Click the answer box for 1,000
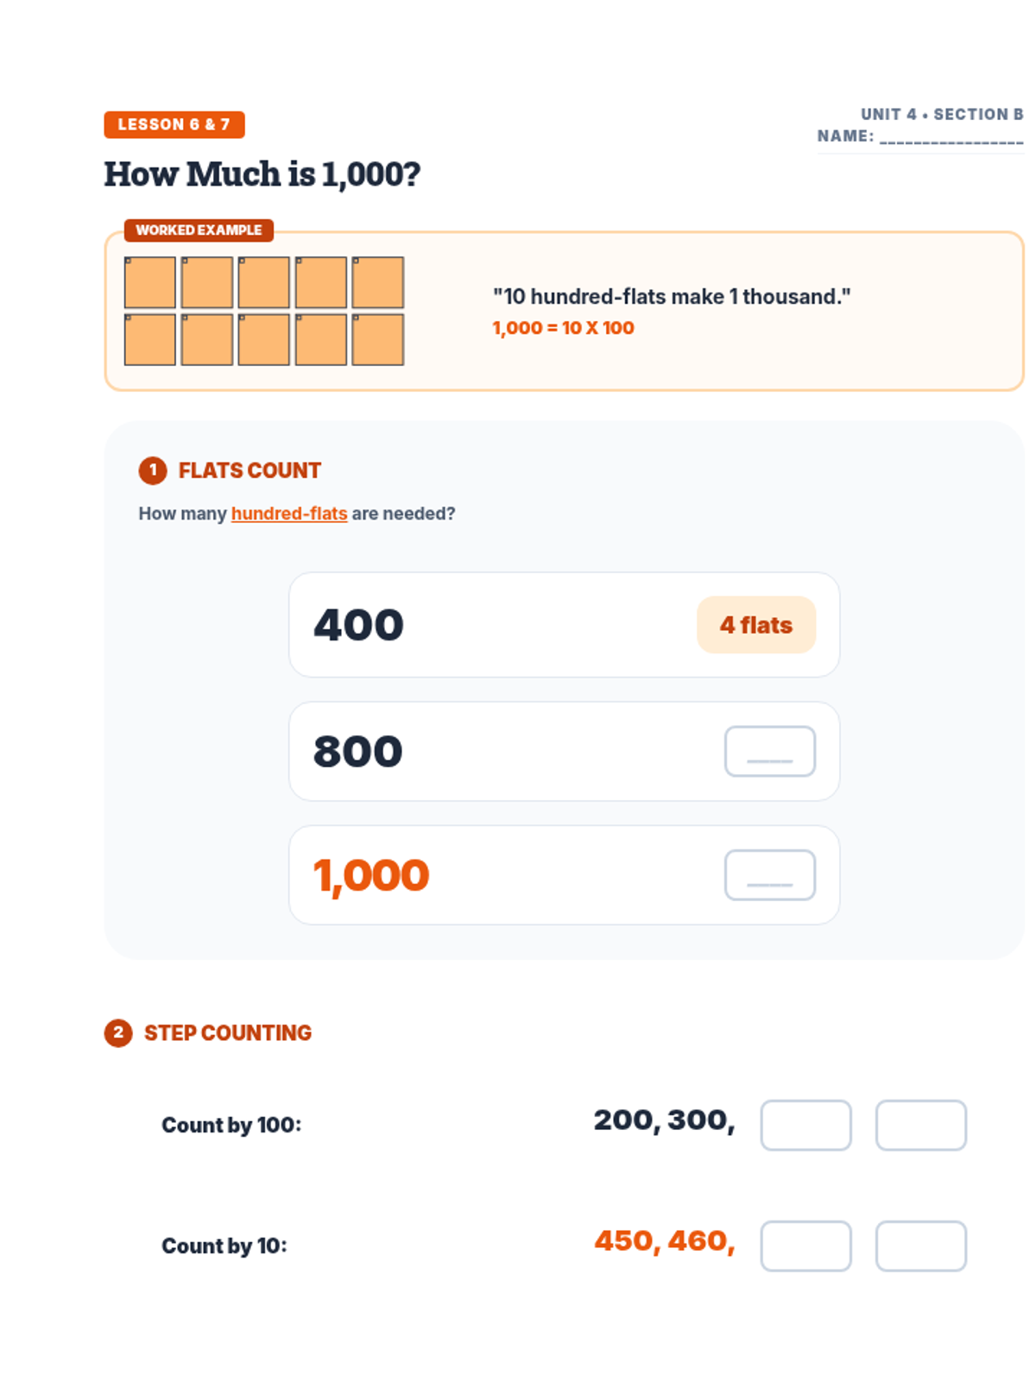The image size is (1036, 1381). (x=769, y=875)
